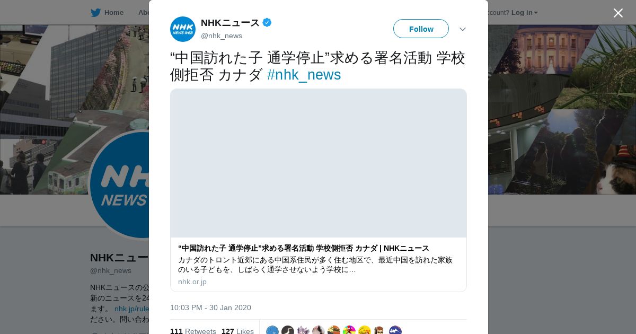Click the dark bird liker avatar
The image size is (636, 334).
[x=288, y=331]
